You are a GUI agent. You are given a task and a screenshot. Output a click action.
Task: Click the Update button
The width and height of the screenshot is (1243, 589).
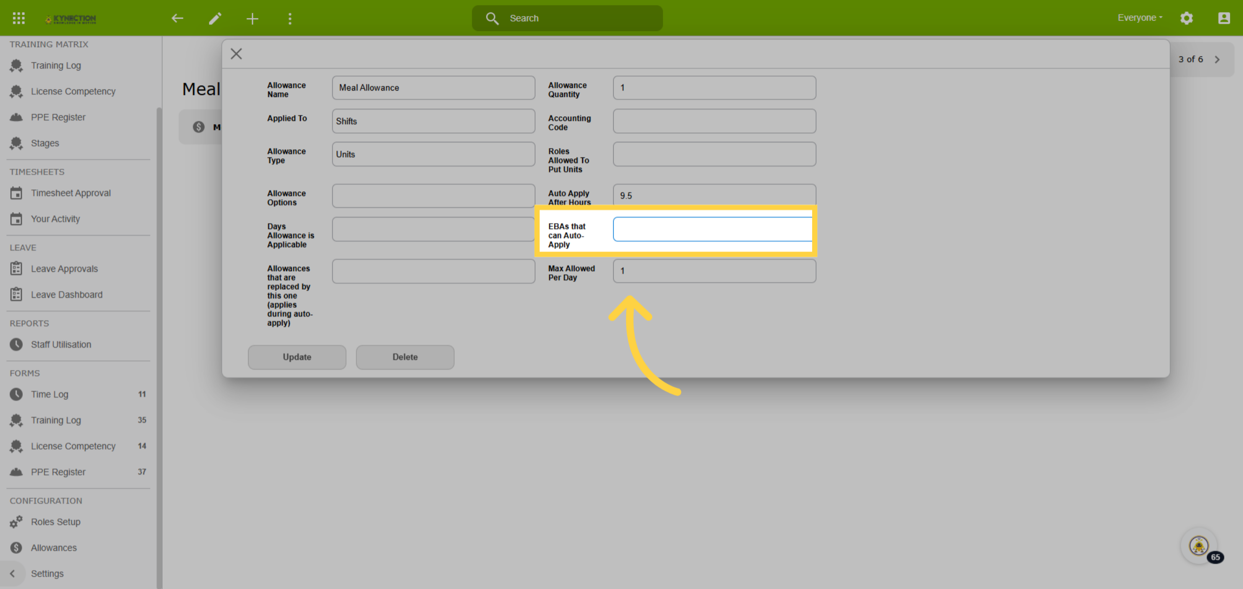click(x=297, y=357)
